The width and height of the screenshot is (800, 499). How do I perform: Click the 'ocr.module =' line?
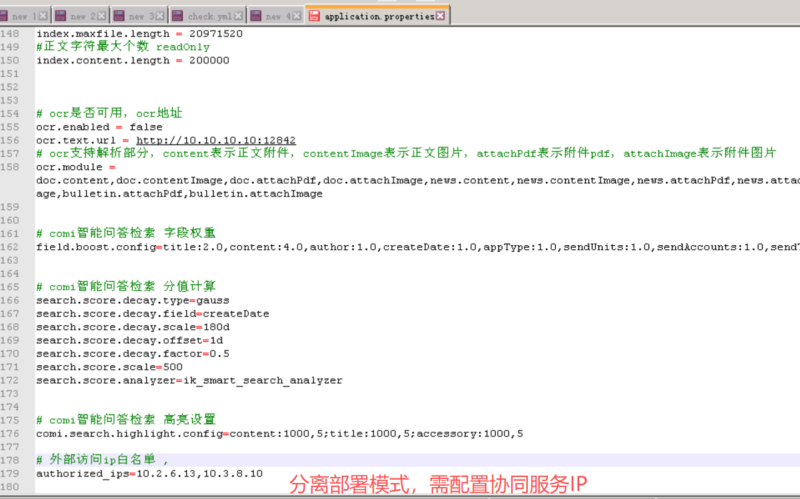[x=76, y=167]
